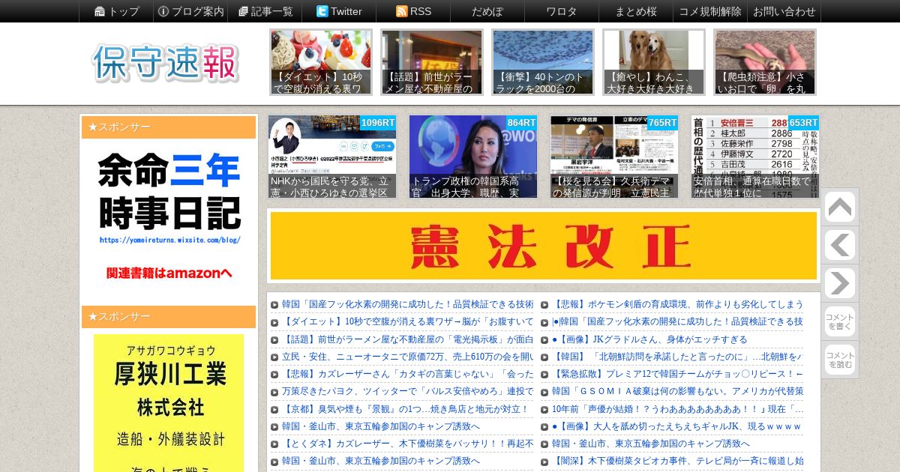Open the 653RT 安倍首相 card
The width and height of the screenshot is (900, 472).
pos(755,157)
